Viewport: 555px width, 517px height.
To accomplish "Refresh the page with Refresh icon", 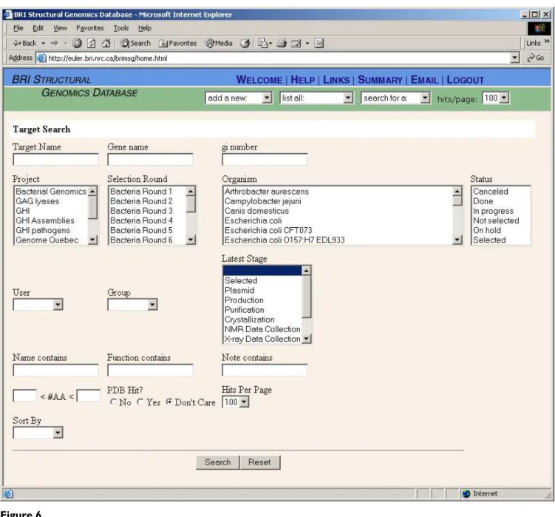I will (92, 43).
